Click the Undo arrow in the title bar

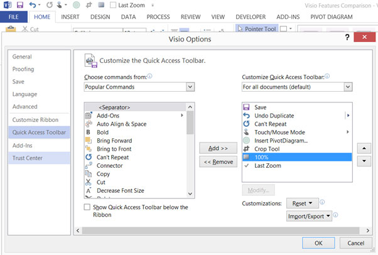[x=32, y=5]
